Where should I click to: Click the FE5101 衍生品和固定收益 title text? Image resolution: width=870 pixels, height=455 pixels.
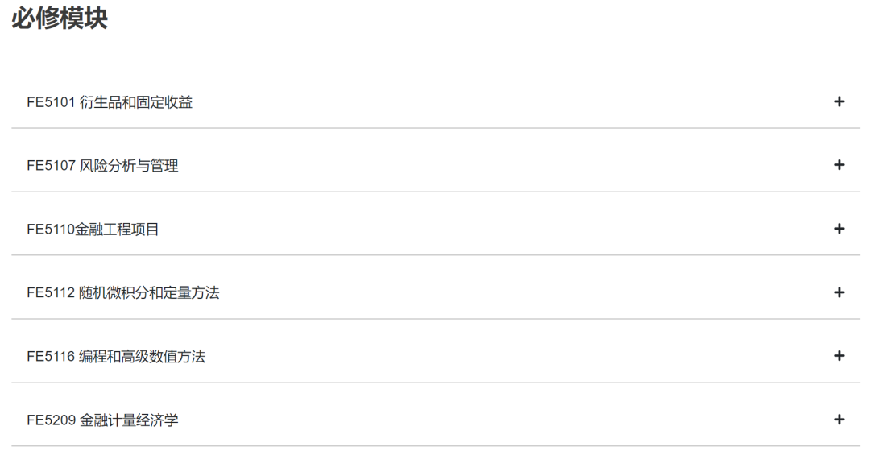(x=110, y=102)
